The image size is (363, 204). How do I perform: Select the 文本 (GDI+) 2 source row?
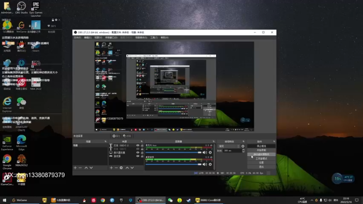pos(126,146)
